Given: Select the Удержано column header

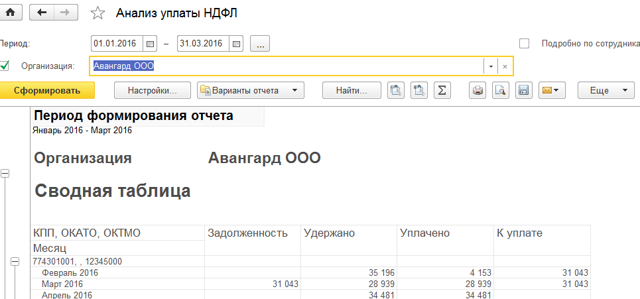Looking at the screenshot, I should coord(349,240).
